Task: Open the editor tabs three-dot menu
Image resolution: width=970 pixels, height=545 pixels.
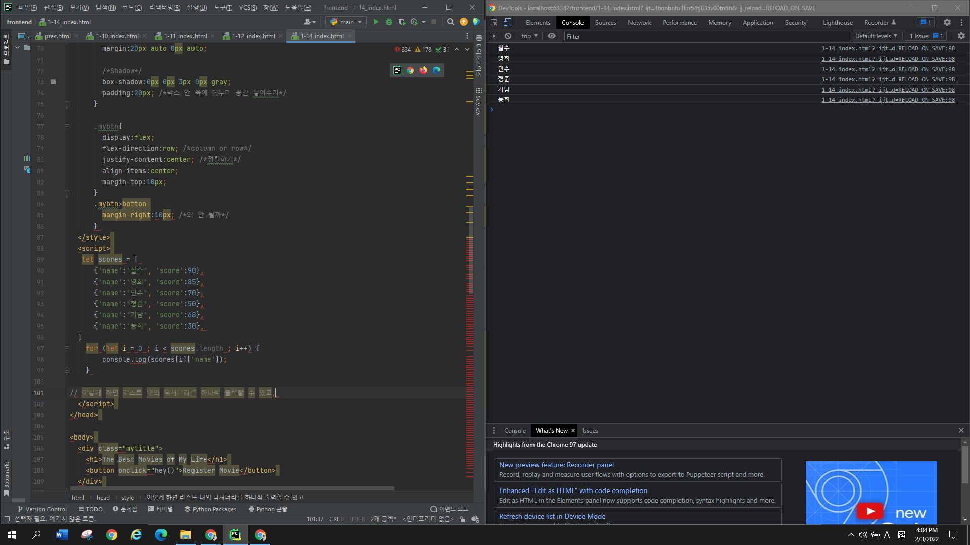Action: click(467, 36)
